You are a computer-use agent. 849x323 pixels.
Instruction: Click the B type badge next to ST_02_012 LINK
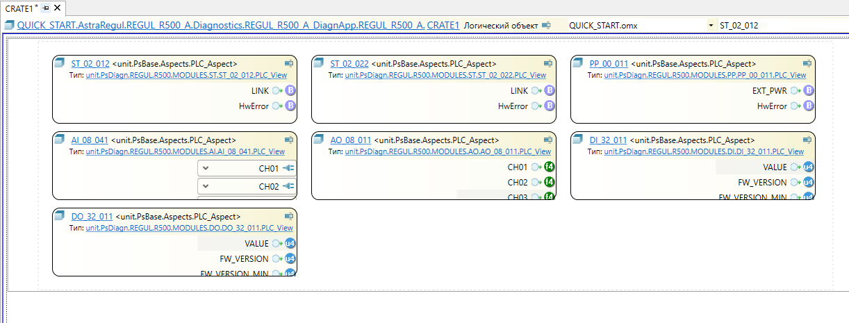point(290,90)
